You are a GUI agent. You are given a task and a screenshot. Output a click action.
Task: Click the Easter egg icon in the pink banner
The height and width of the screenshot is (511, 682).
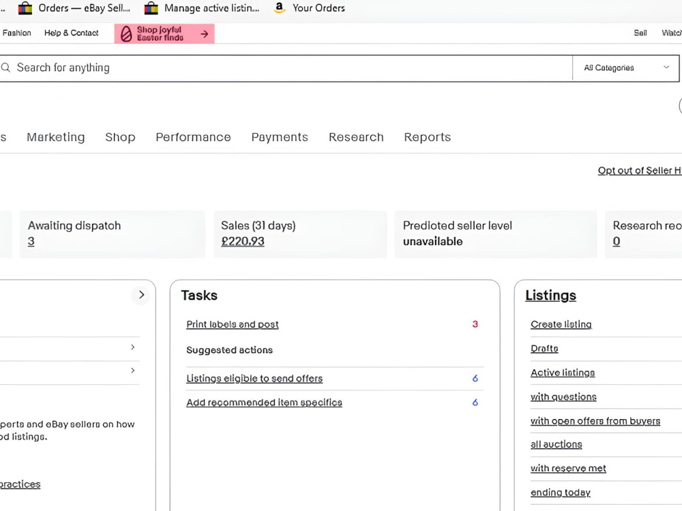coord(126,33)
